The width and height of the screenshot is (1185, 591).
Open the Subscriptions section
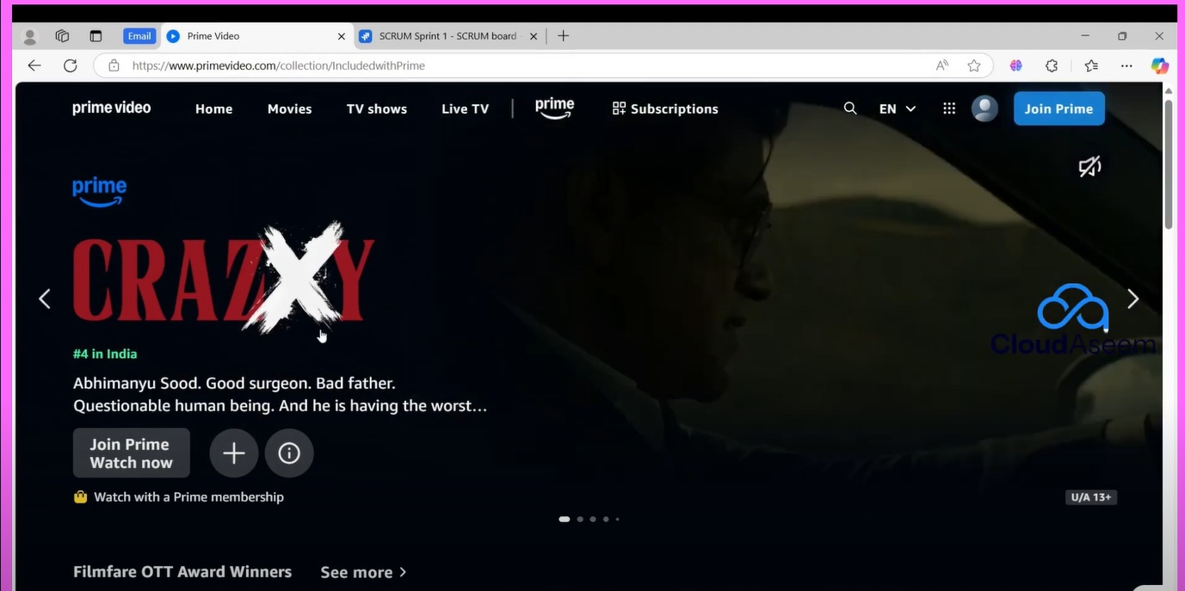(x=665, y=109)
